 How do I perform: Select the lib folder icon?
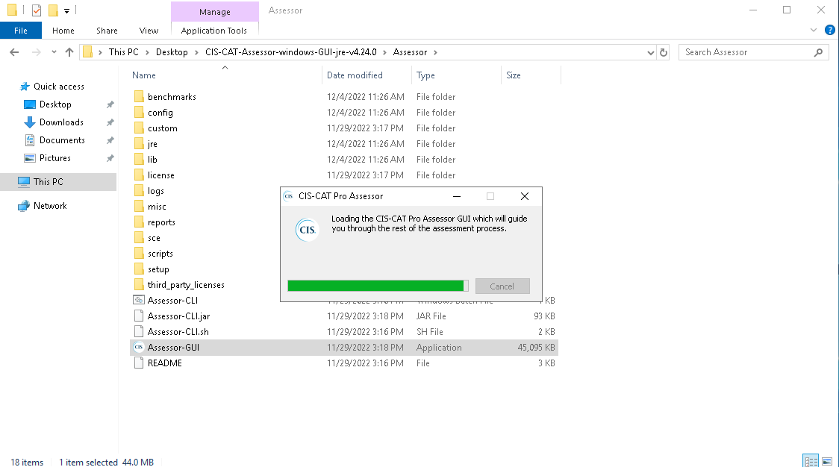coord(139,160)
